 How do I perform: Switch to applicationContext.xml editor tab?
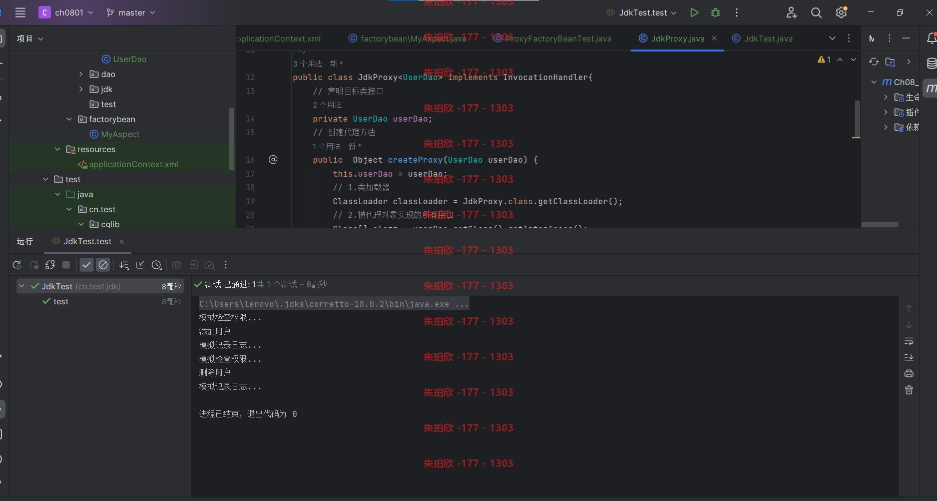(x=279, y=39)
